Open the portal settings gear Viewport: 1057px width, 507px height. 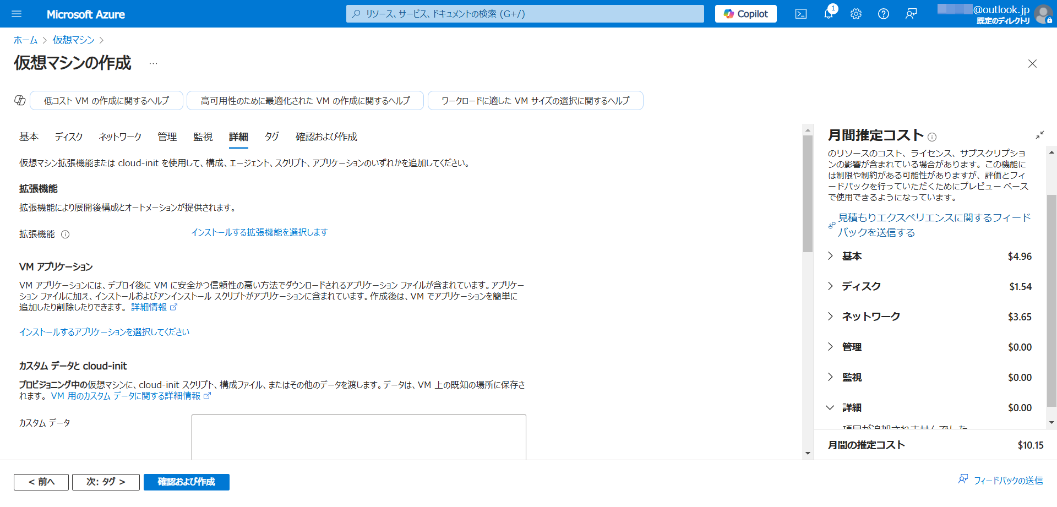coord(856,14)
